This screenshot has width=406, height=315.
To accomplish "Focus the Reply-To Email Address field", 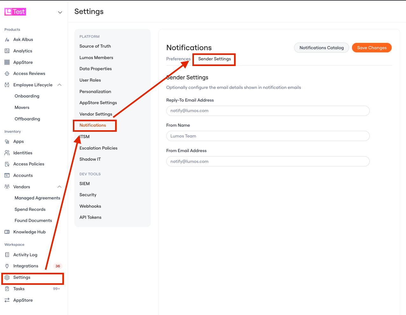I will [x=268, y=111].
